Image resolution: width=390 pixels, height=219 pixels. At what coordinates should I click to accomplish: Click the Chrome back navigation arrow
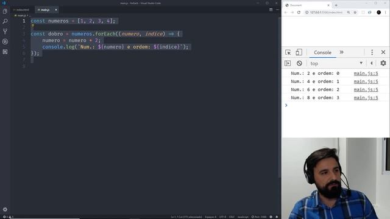286,12
